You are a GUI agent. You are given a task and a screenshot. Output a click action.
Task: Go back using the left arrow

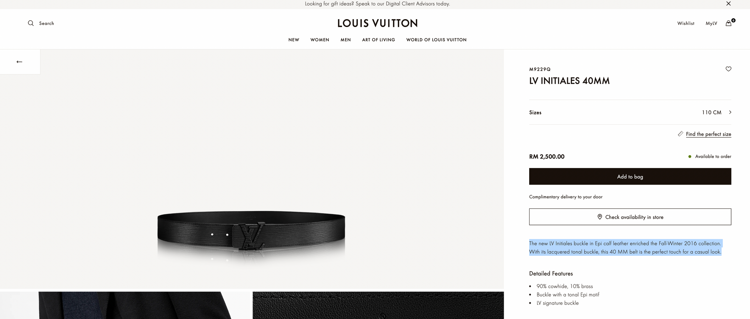(x=20, y=62)
